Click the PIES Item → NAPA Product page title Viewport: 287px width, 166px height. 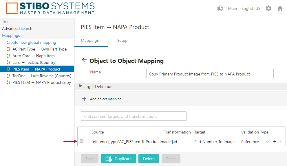coord(115,27)
